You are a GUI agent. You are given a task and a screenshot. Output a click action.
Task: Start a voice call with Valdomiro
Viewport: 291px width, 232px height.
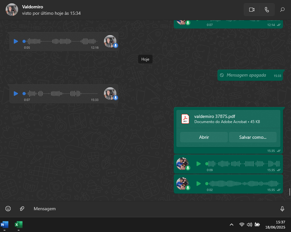(267, 10)
